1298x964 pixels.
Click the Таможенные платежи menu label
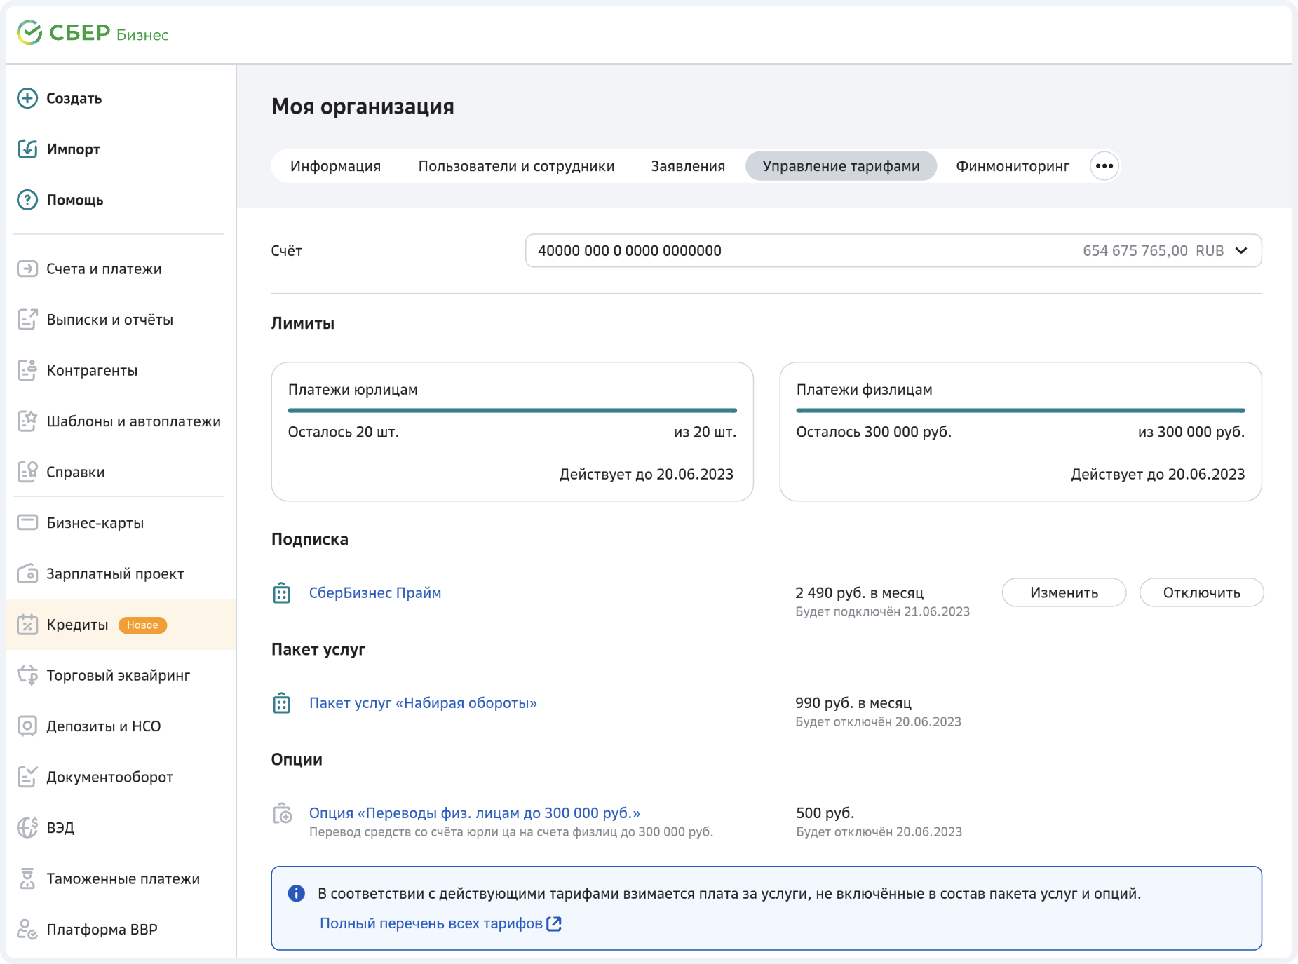click(x=123, y=879)
